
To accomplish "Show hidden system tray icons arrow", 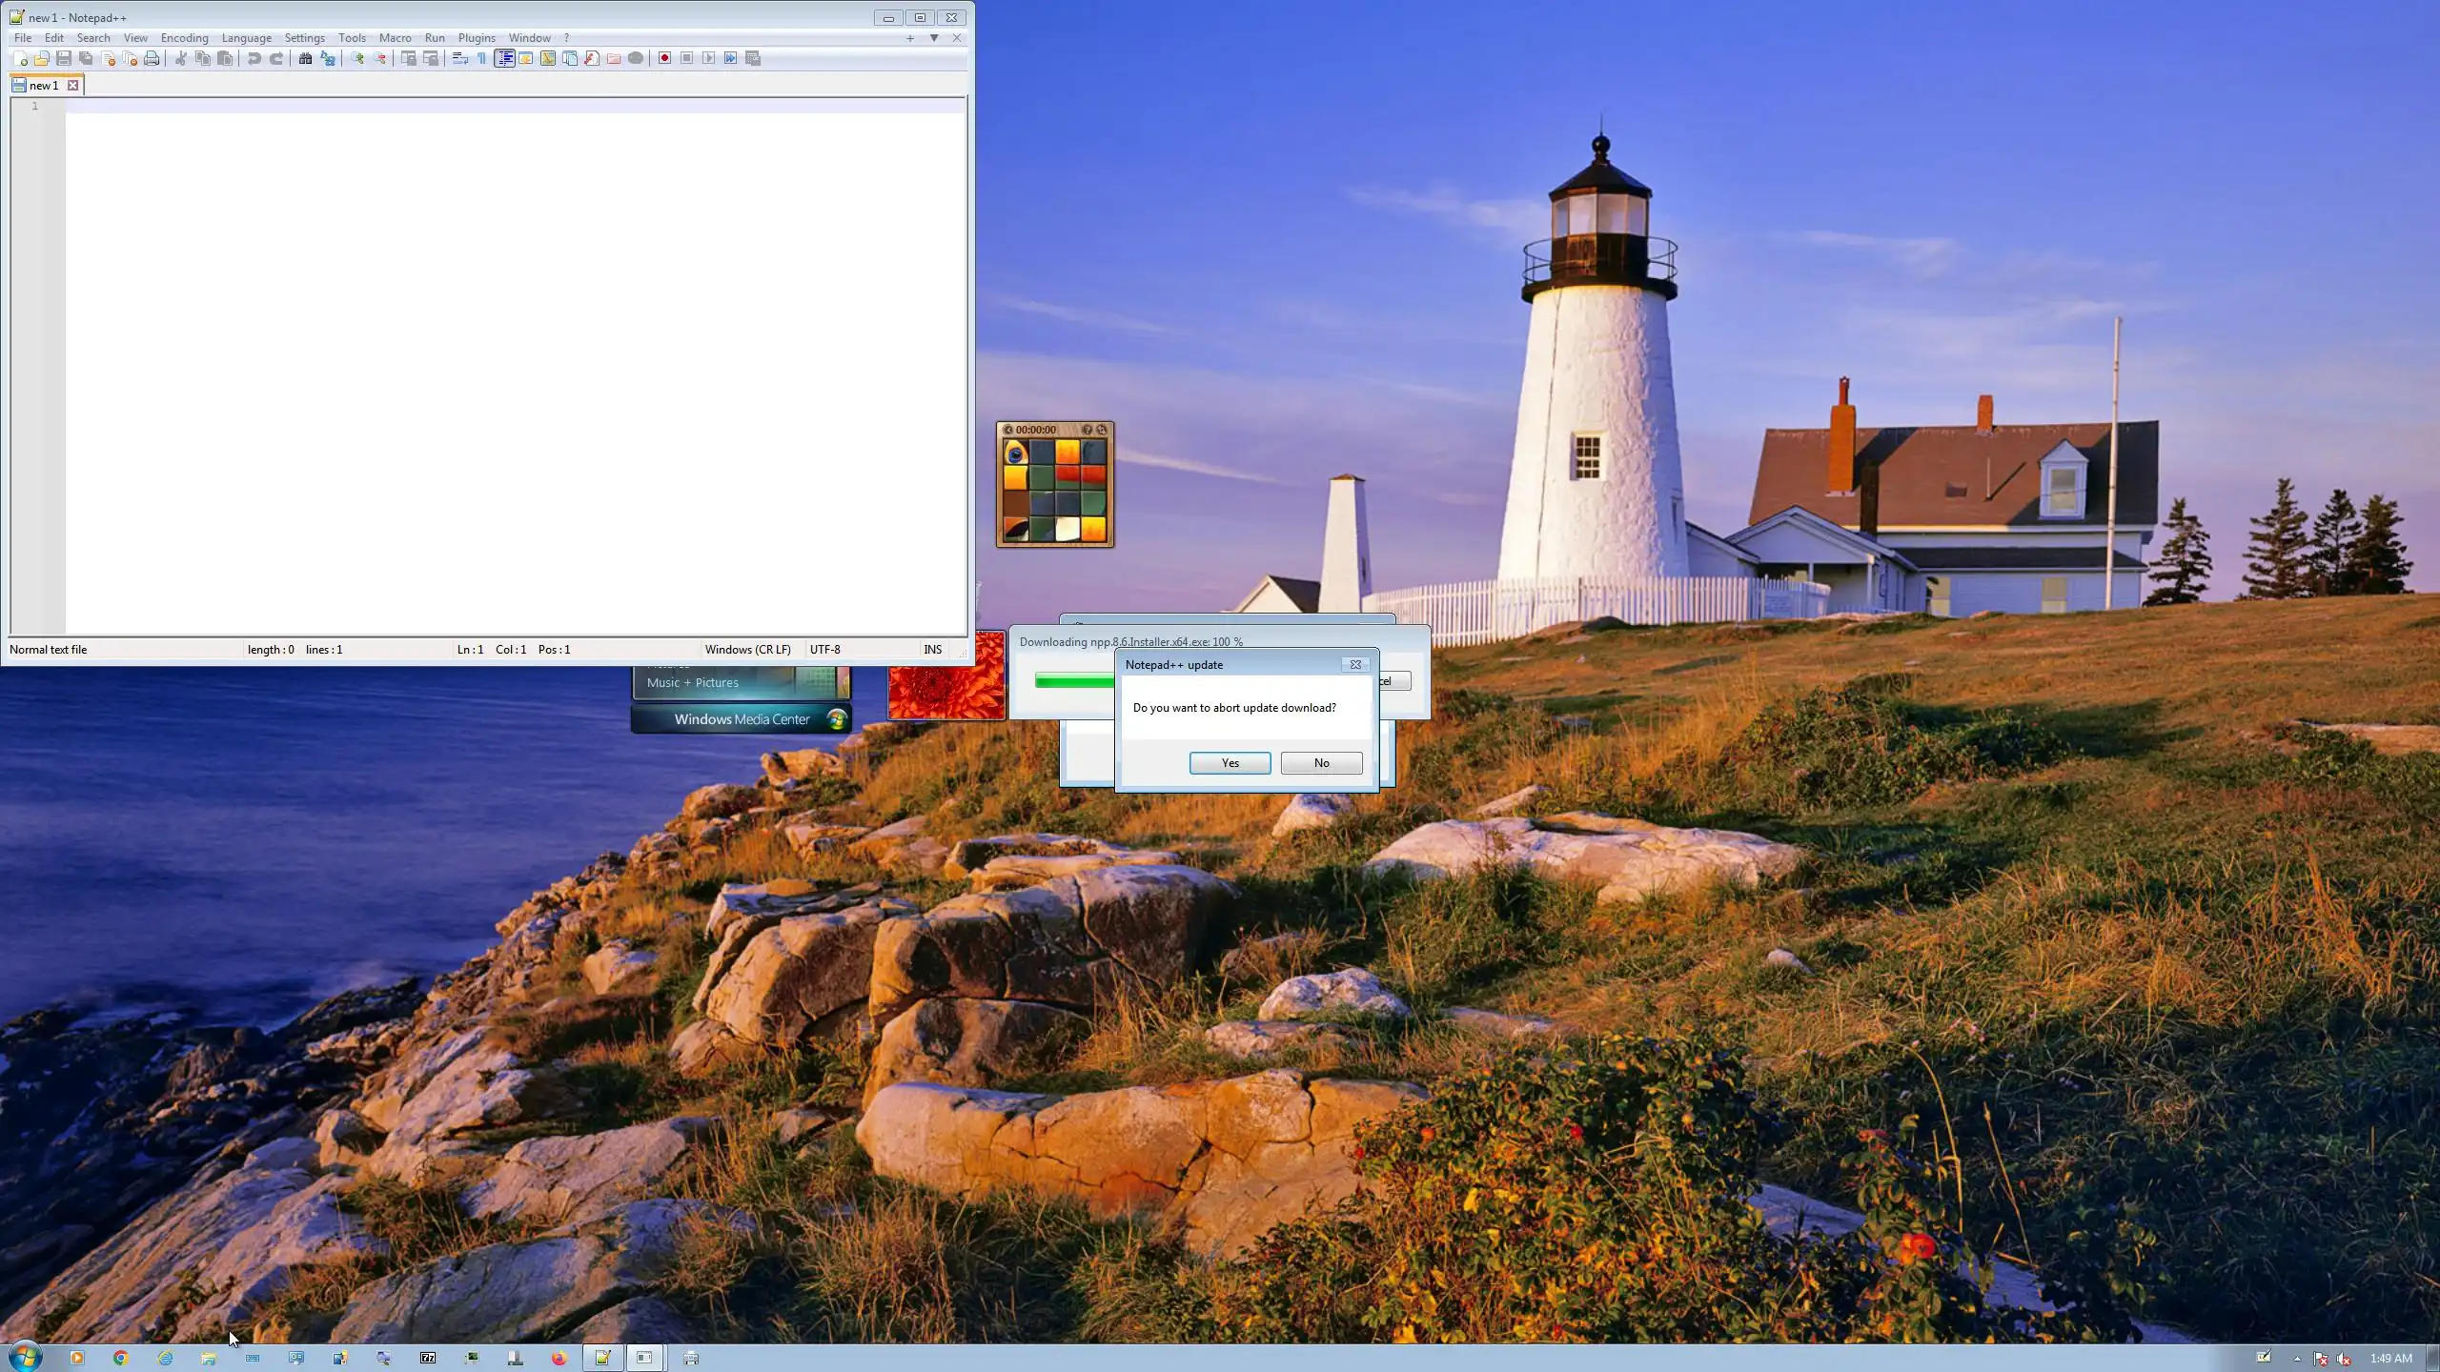I will coord(2297,1359).
